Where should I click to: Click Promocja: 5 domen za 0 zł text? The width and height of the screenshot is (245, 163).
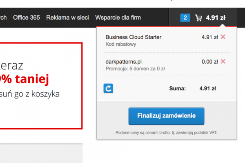[135, 69]
